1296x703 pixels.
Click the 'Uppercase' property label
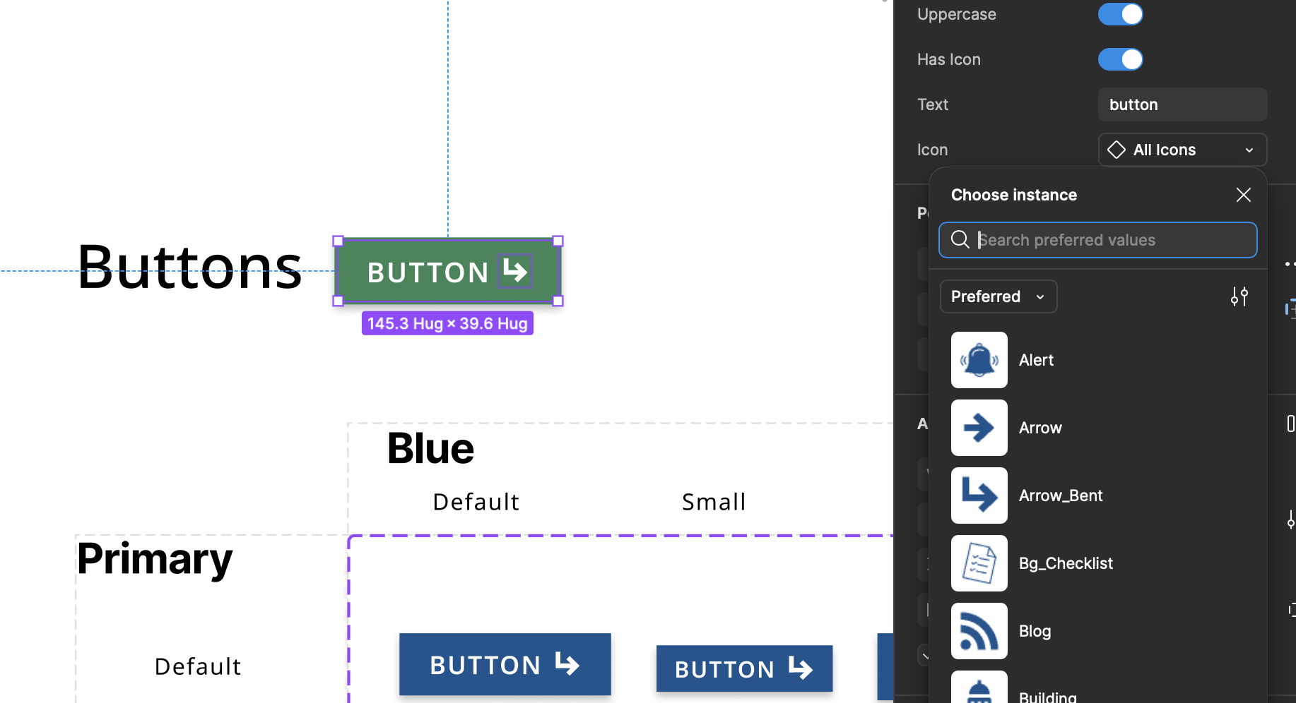[956, 14]
